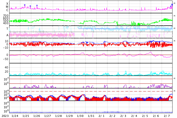Click the isolated blue flare marker on 2/7
The width and height of the screenshot is (177, 118).
171,6
